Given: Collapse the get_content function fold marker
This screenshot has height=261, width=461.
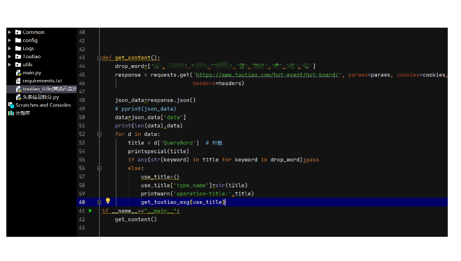Looking at the screenshot, I should click(x=99, y=58).
